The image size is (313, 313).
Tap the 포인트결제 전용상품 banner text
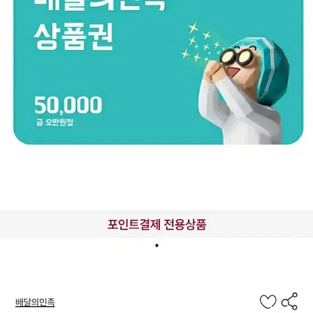coord(157,224)
